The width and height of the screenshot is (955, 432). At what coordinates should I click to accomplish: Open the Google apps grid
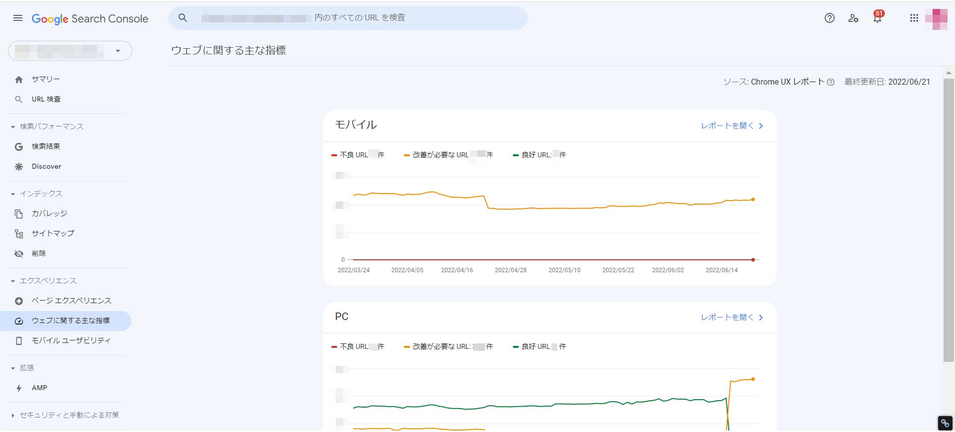point(914,18)
